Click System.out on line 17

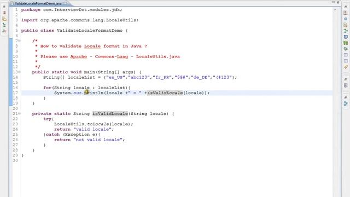point(68,93)
